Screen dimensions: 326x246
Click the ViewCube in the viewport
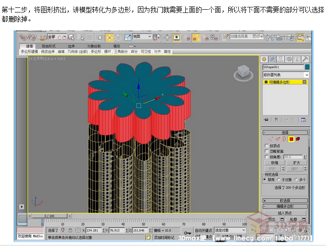click(243, 73)
